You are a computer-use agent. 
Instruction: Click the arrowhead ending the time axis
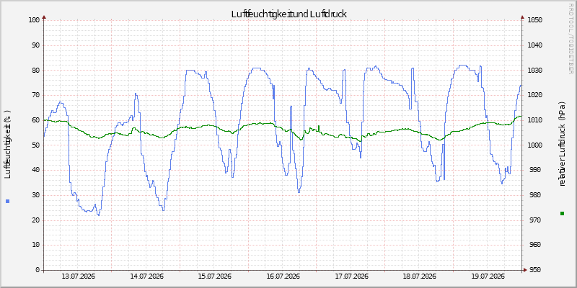[525, 270]
